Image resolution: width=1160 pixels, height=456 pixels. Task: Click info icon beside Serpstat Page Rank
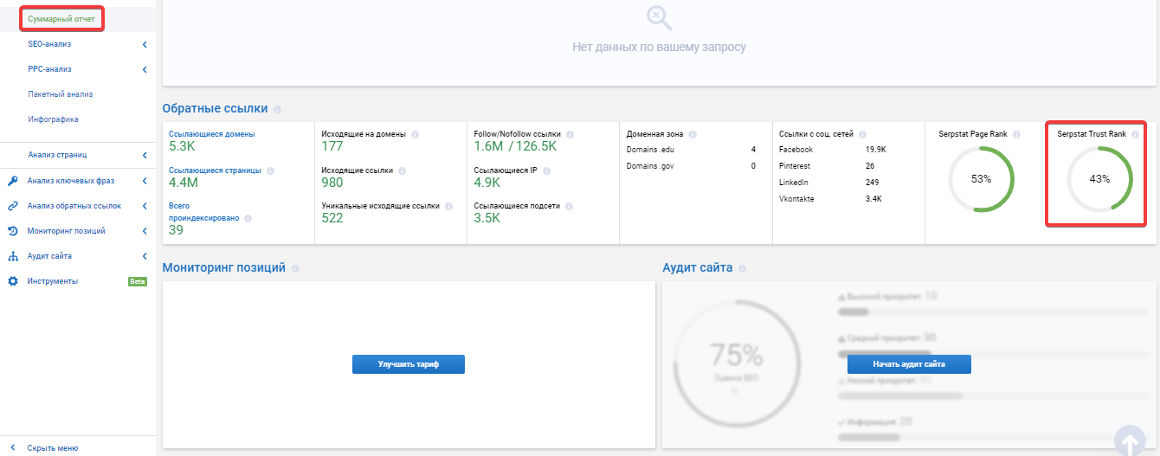(x=1017, y=135)
